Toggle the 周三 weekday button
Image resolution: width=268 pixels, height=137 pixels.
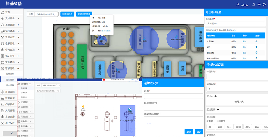coord(229,127)
